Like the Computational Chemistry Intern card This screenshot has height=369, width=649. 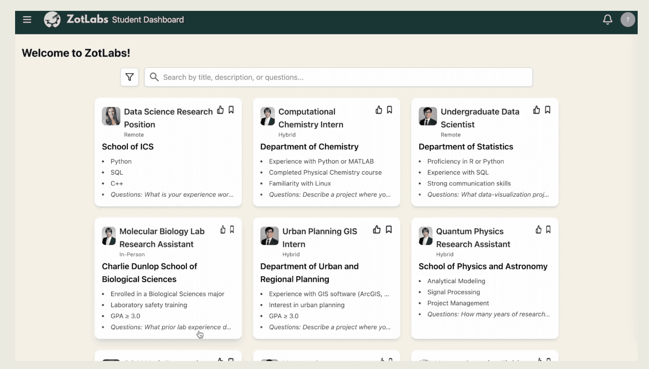[379, 110]
